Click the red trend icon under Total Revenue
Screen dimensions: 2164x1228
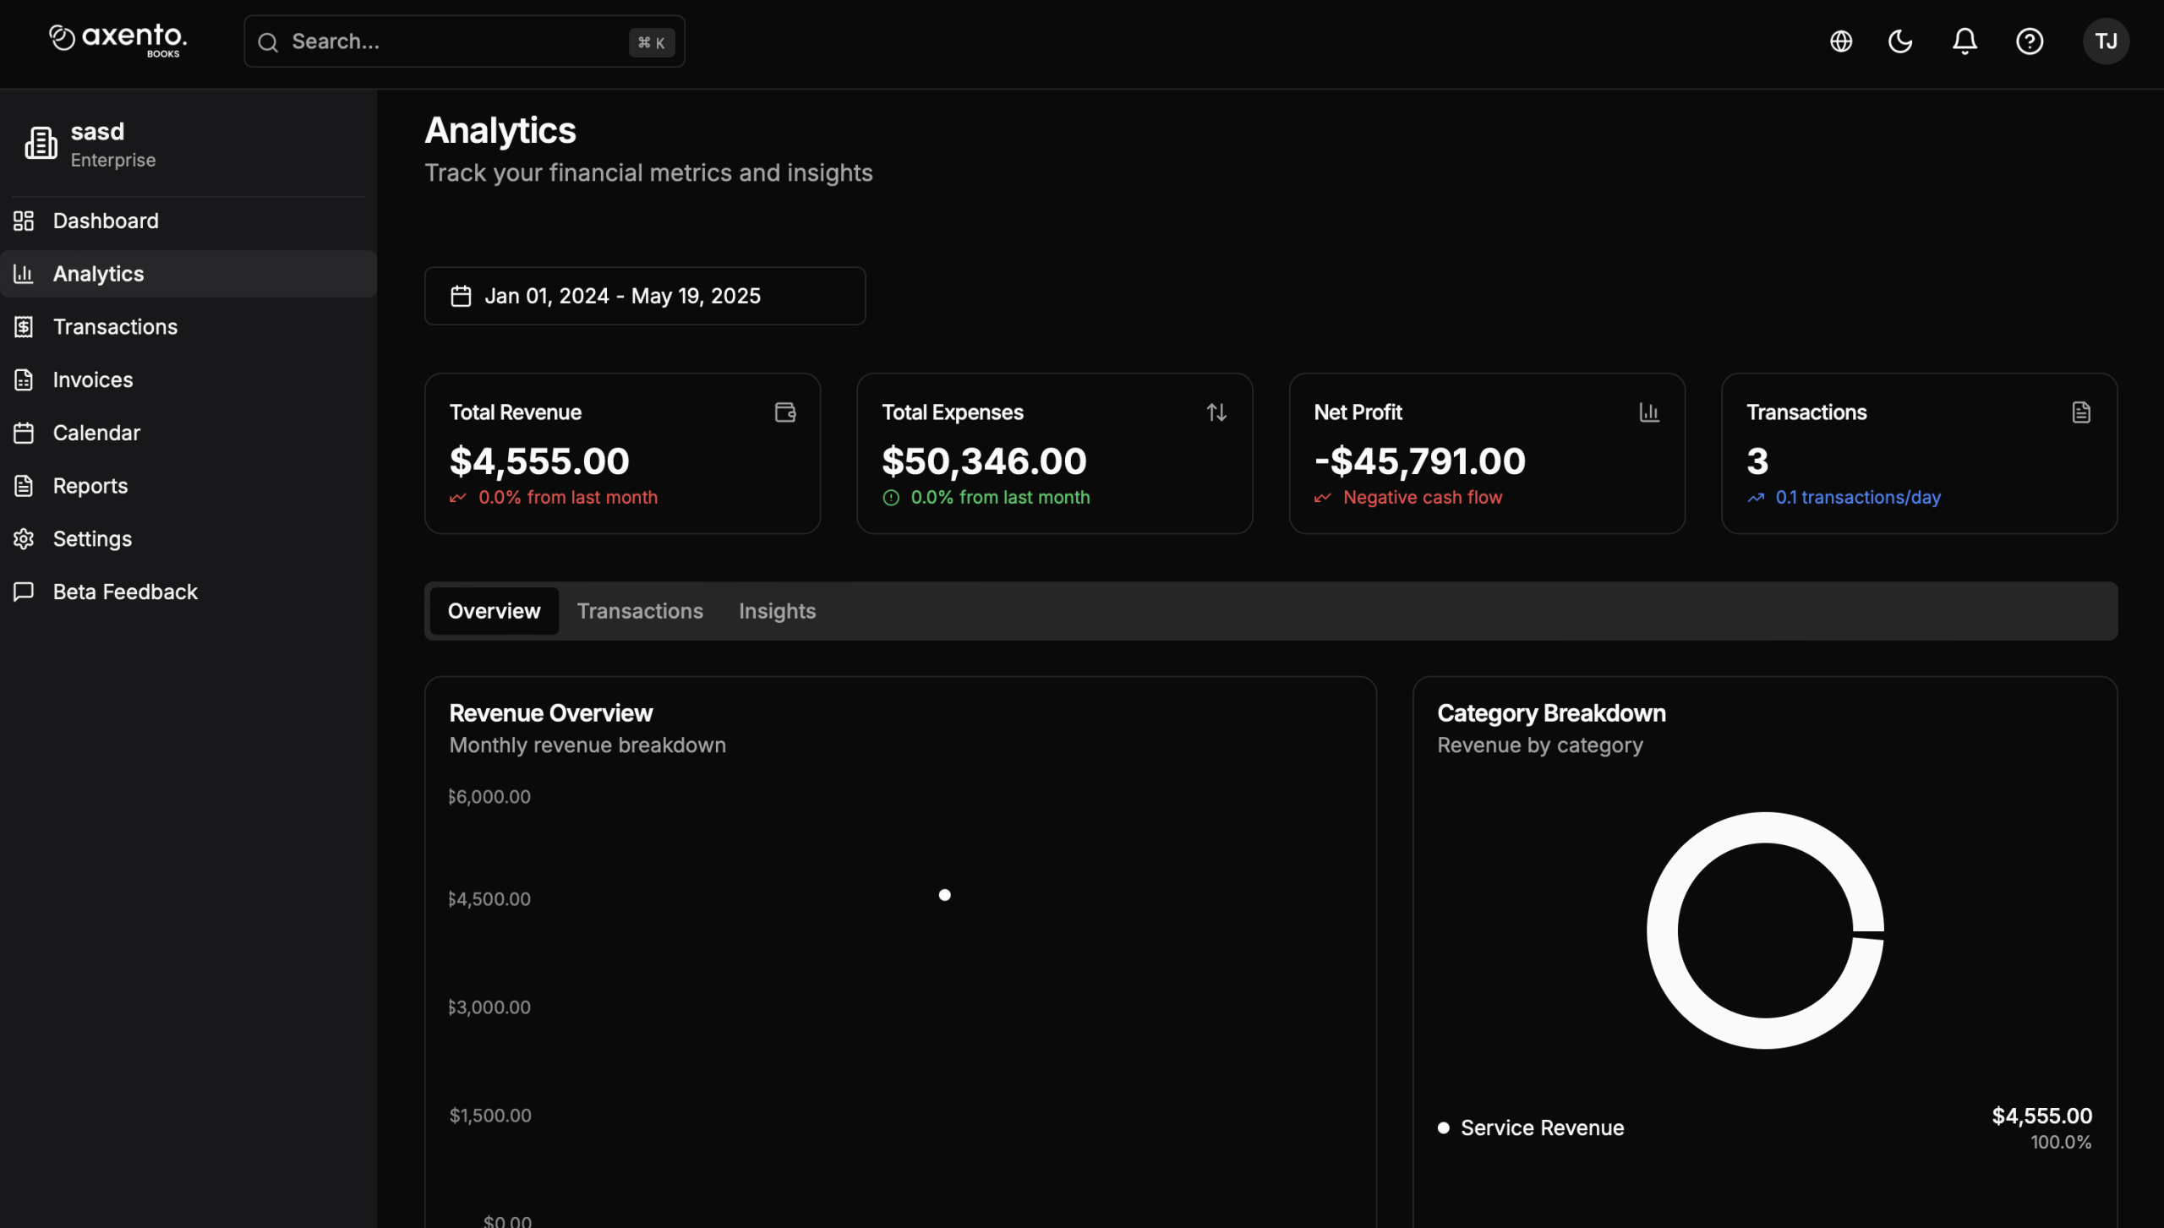tap(458, 498)
